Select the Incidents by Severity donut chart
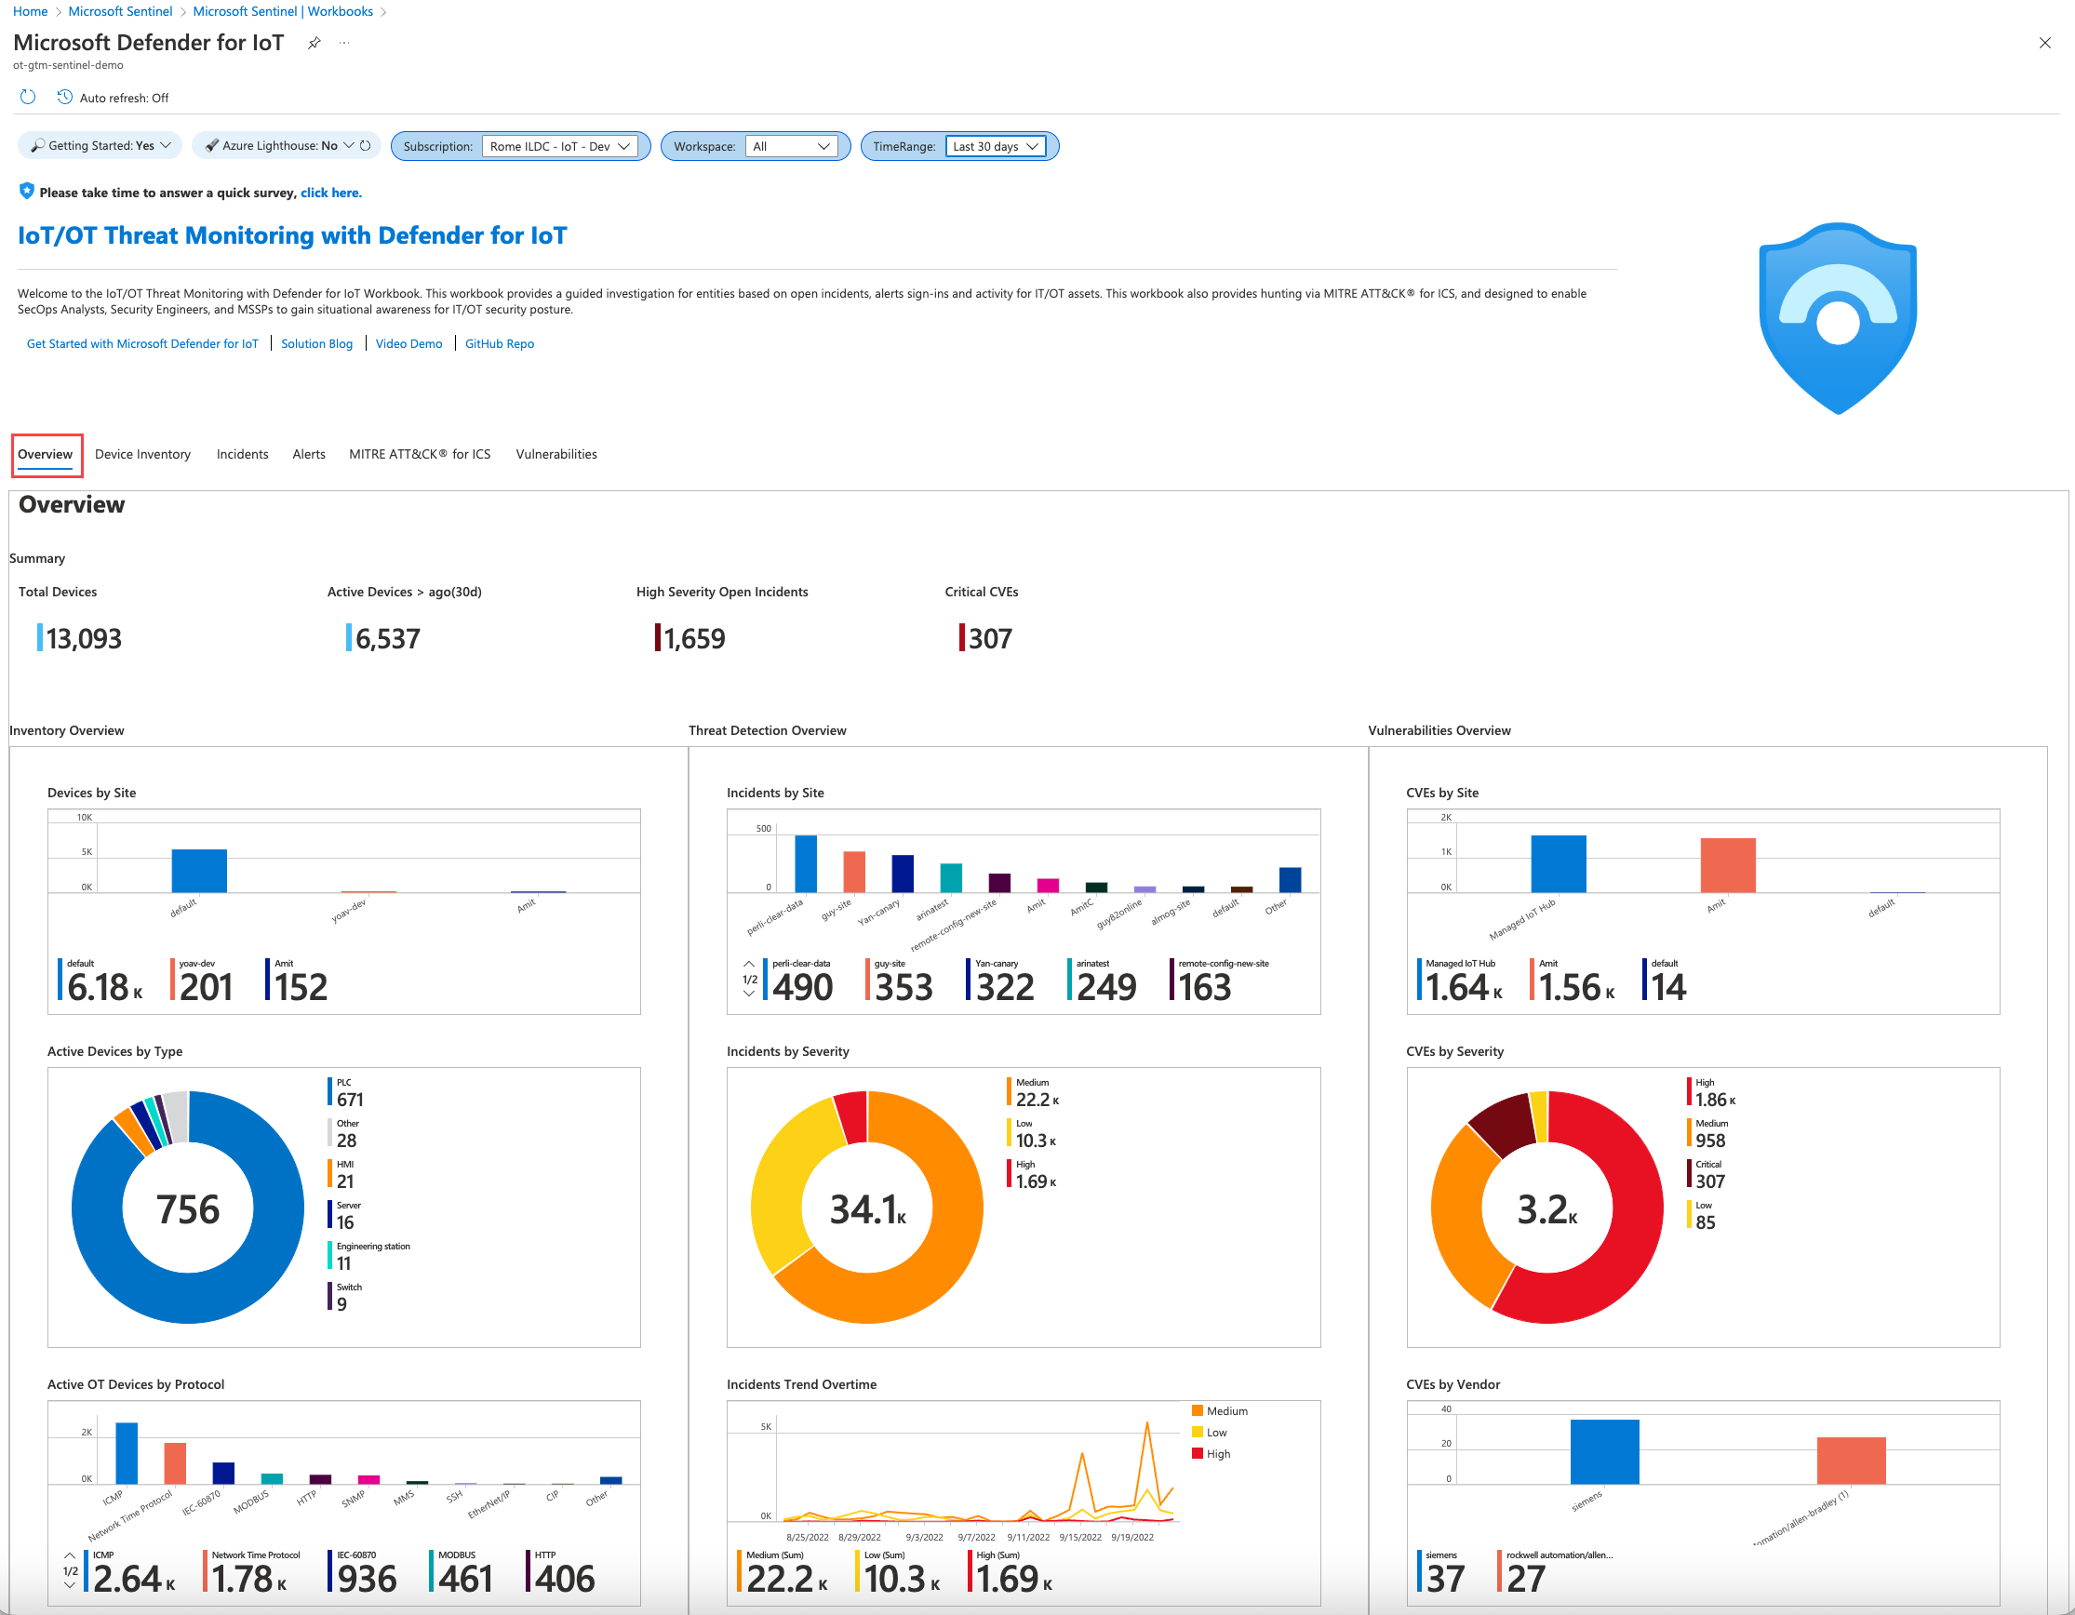Image resolution: width=2075 pixels, height=1615 pixels. 866,1208
